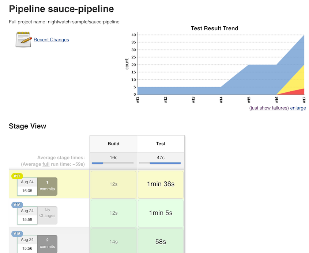Enlarge the Test Result Trend chart
The width and height of the screenshot is (309, 253).
coord(298,108)
